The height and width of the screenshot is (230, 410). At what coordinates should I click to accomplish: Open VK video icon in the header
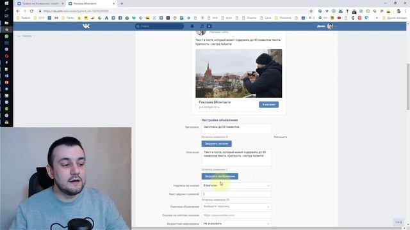[209, 26]
